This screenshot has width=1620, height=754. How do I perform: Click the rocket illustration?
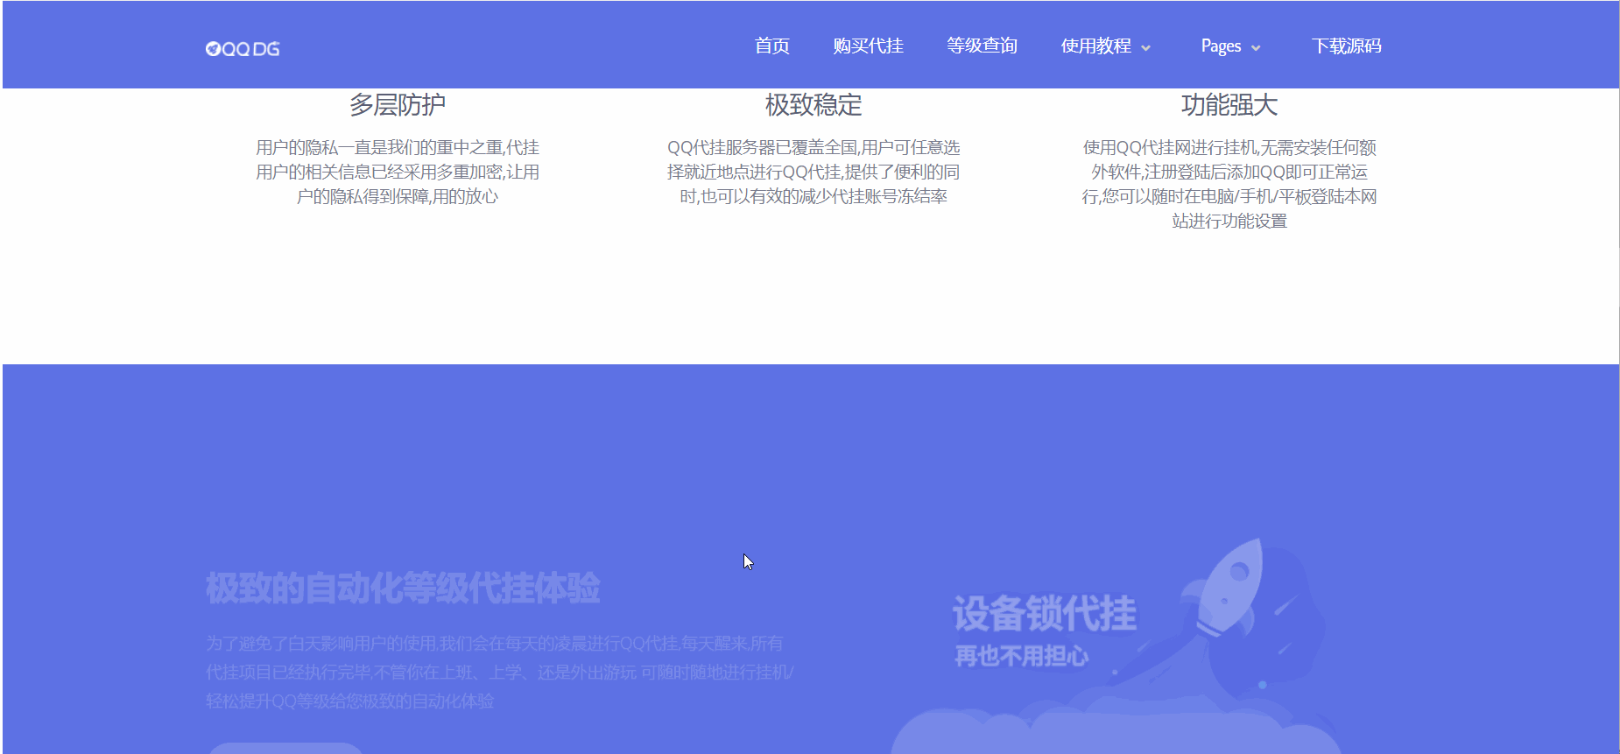coord(1230,587)
